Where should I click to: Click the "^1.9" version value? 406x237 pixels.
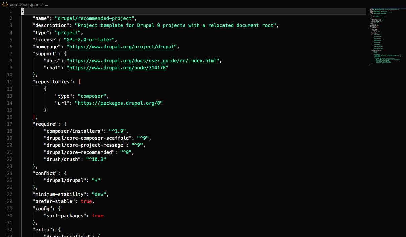(x=117, y=131)
